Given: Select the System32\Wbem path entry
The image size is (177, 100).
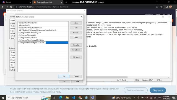Looking at the screenshot, I should (43, 28).
